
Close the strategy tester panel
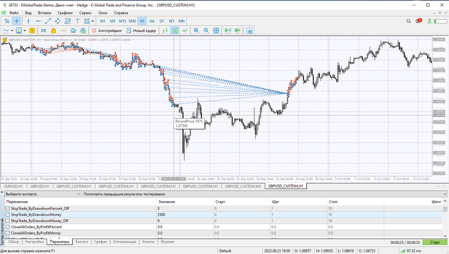2,192
